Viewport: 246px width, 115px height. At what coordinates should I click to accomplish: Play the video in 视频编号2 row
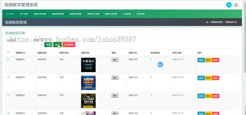pyautogui.click(x=115, y=78)
